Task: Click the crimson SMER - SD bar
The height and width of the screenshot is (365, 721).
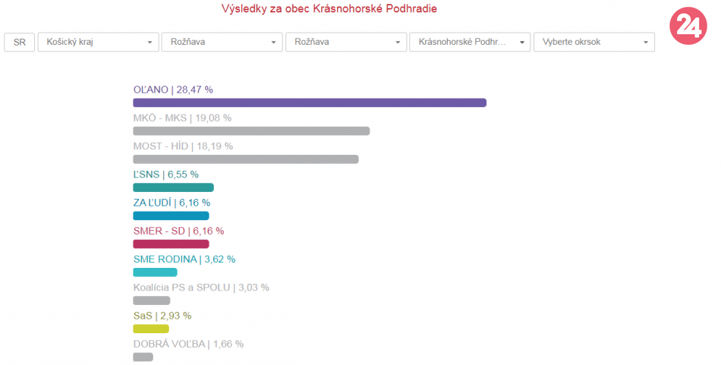Action: pyautogui.click(x=171, y=244)
